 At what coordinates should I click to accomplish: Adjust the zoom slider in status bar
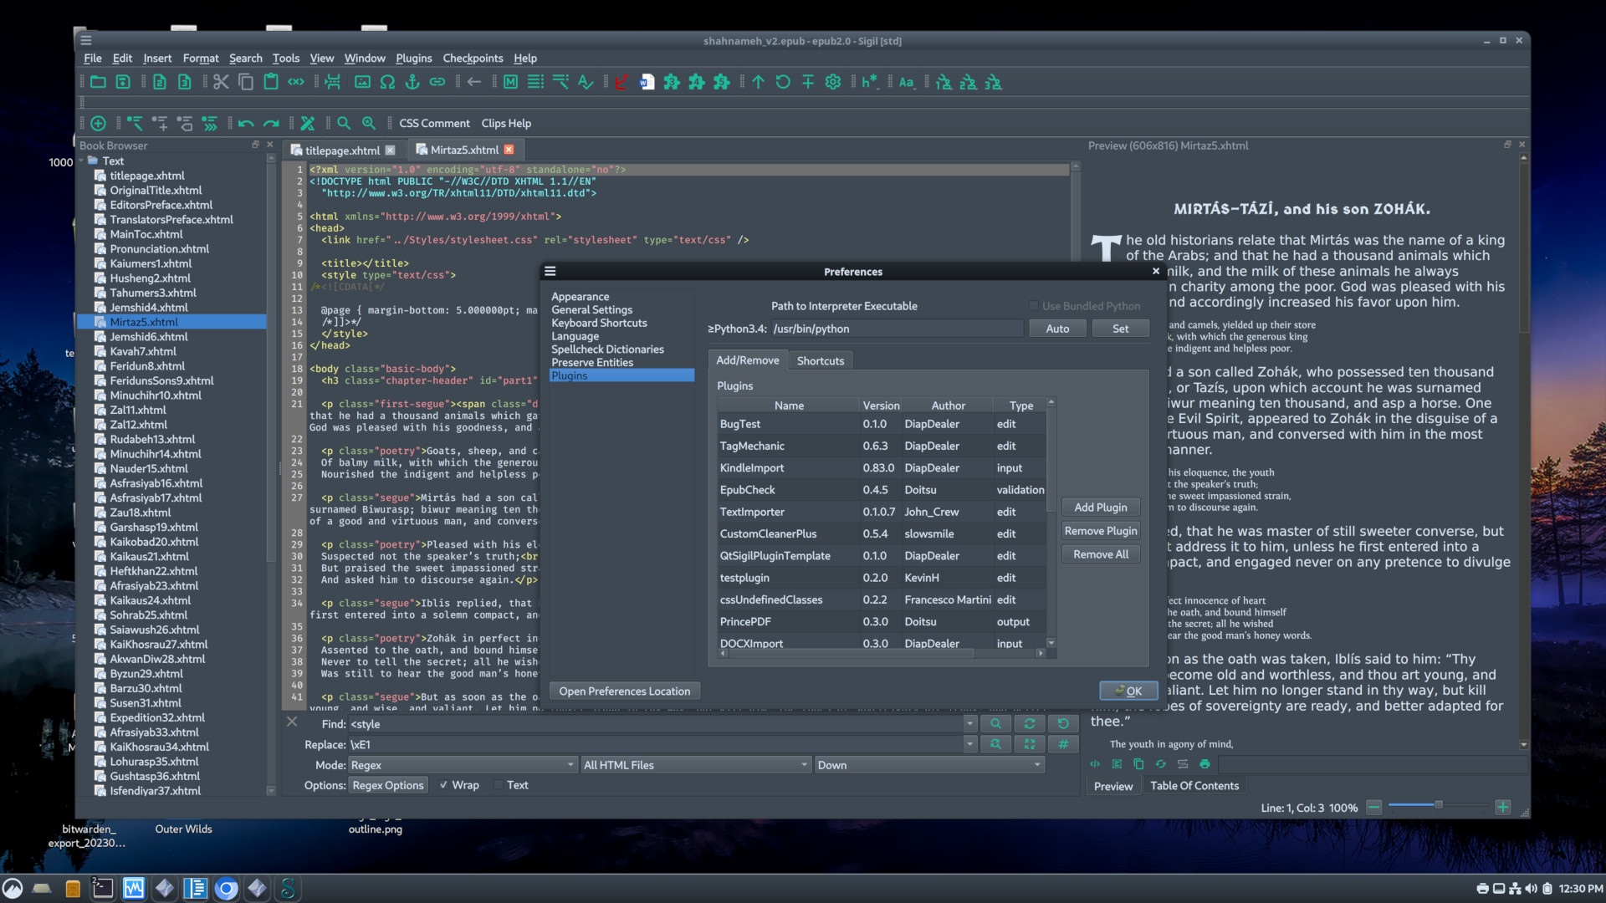click(1438, 805)
